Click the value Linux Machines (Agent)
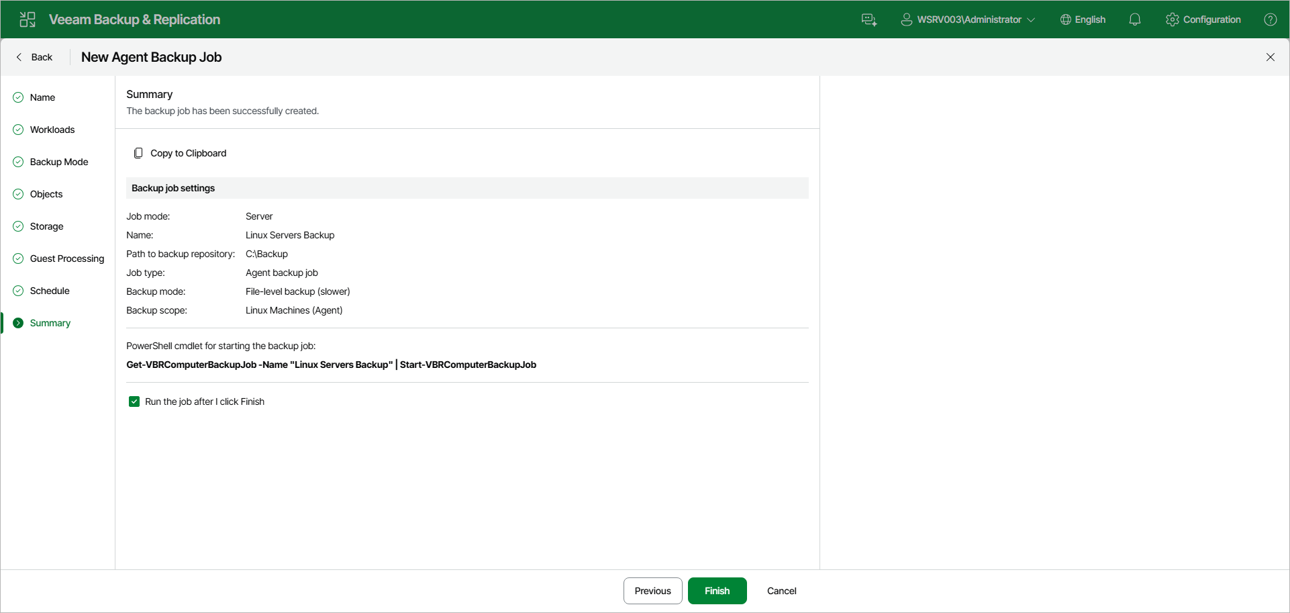The image size is (1290, 613). click(x=294, y=310)
